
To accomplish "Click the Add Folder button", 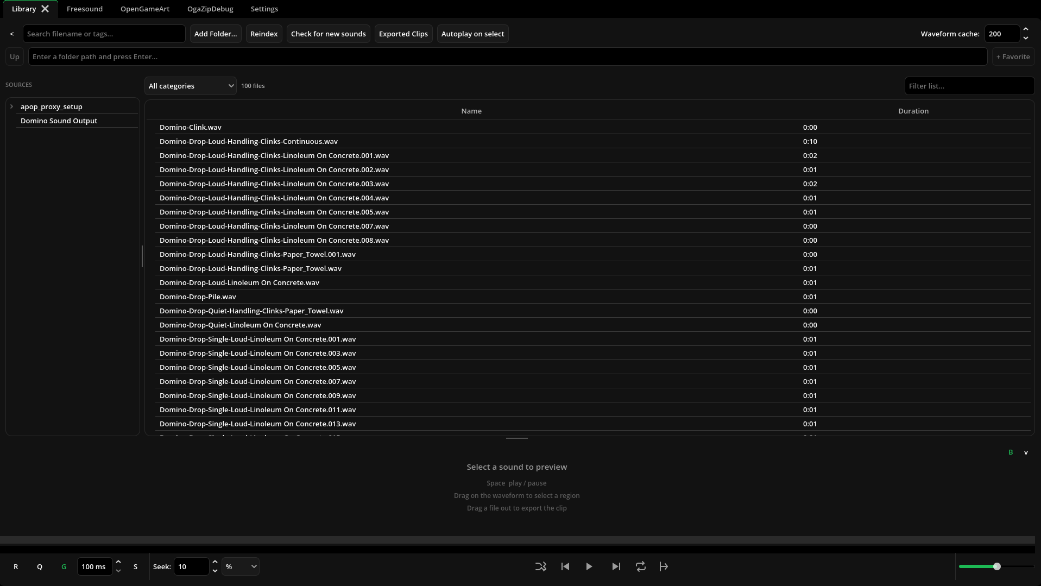I will 216,34.
